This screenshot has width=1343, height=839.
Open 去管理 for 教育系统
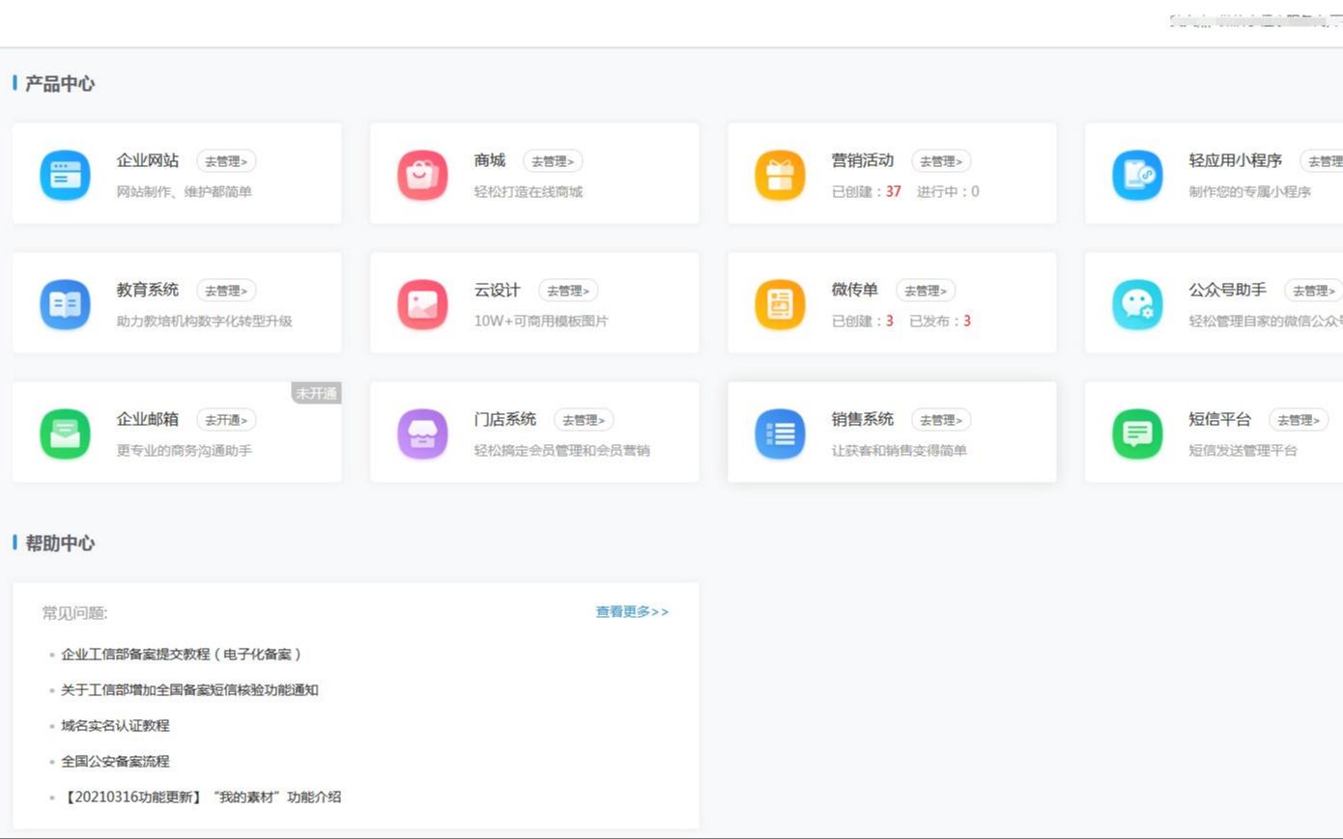coord(226,291)
